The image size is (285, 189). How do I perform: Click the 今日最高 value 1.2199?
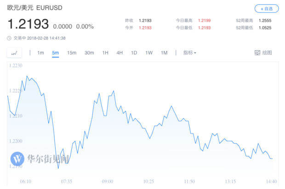coord(204,20)
